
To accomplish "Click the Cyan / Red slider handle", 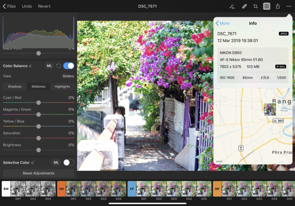I will (38, 103).
